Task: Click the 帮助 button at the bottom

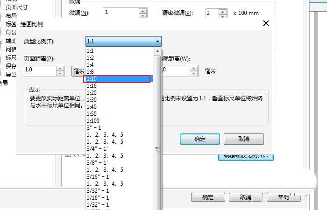Action: click(283, 197)
